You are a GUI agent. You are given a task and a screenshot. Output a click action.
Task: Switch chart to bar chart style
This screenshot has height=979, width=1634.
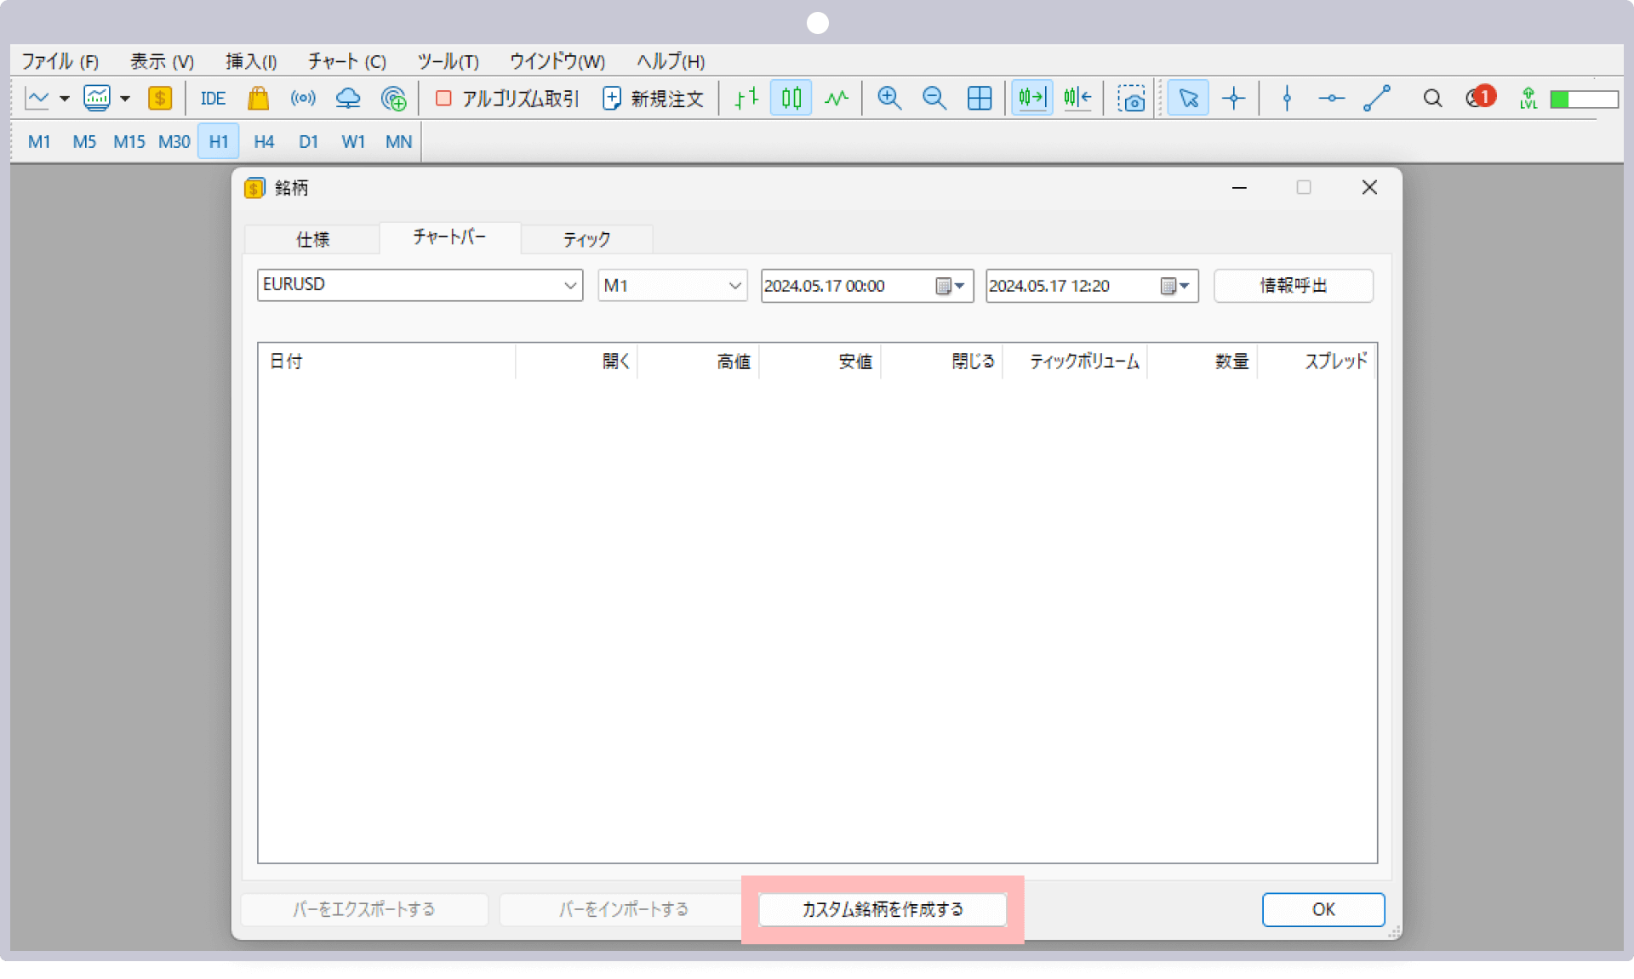pyautogui.click(x=746, y=99)
